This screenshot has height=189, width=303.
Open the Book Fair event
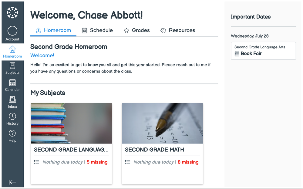(251, 54)
